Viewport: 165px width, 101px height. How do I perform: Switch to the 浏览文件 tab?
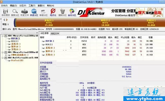pyautogui.click(x=55, y=33)
